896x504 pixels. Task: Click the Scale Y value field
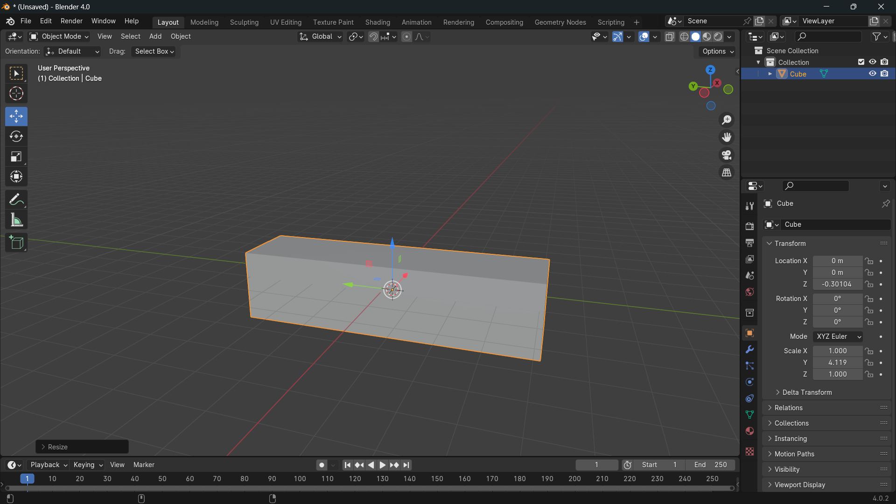[x=837, y=363]
